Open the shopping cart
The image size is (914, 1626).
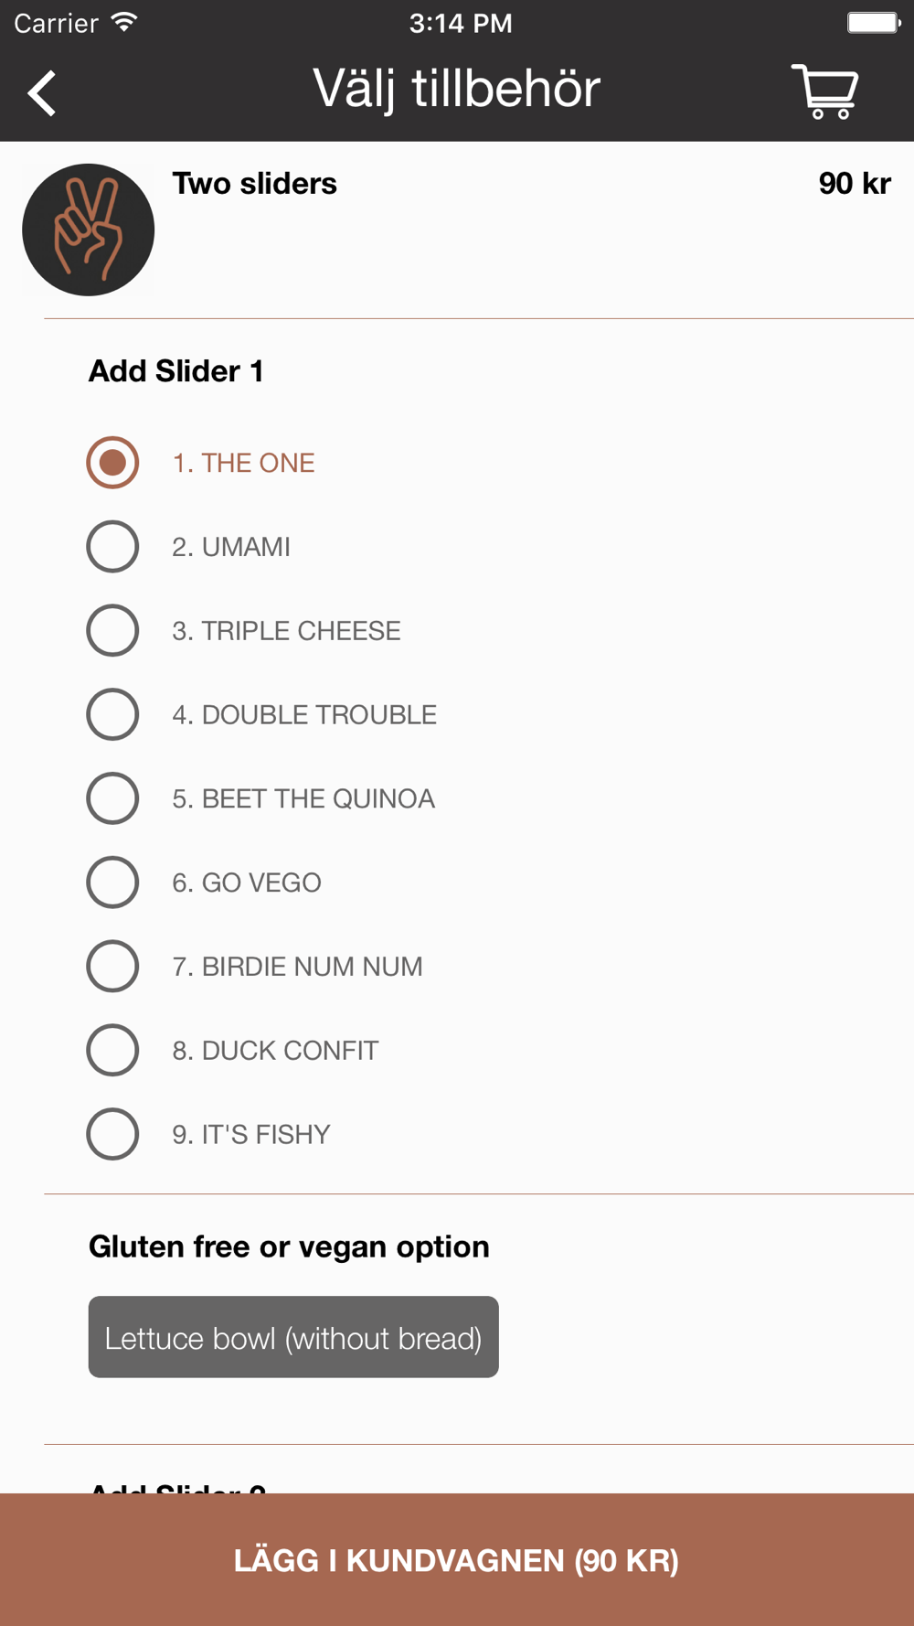[824, 91]
